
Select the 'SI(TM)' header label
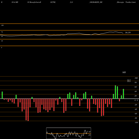53,2
